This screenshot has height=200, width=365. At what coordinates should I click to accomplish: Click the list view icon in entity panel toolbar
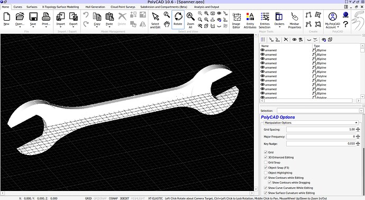263,40
